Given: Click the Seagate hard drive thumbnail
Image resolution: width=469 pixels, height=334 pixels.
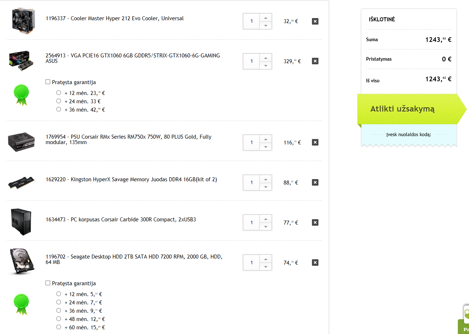Looking at the screenshot, I should tap(22, 261).
